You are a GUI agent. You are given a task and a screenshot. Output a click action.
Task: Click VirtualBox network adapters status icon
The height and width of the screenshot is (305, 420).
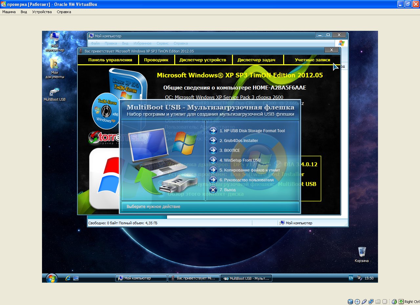coord(371,302)
